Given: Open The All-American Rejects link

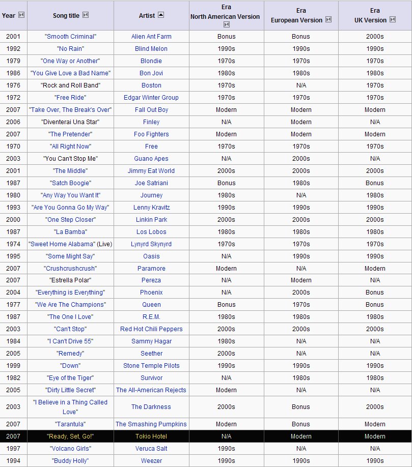Looking at the screenshot, I should click(x=151, y=390).
